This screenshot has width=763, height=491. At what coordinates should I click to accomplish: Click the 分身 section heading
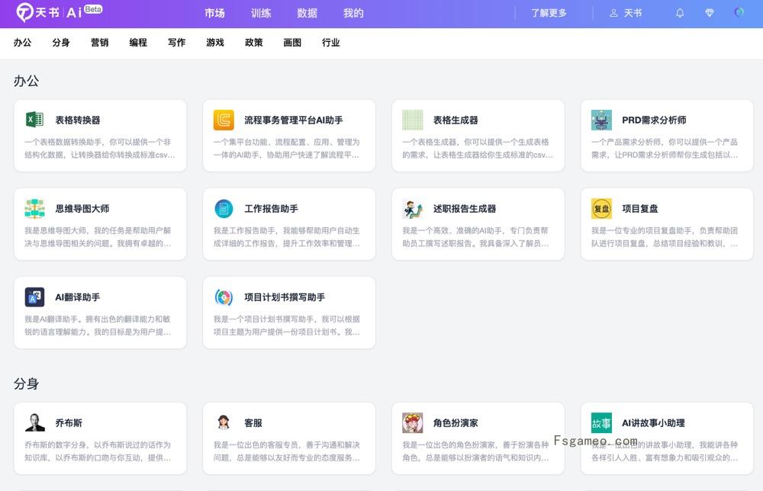point(26,383)
